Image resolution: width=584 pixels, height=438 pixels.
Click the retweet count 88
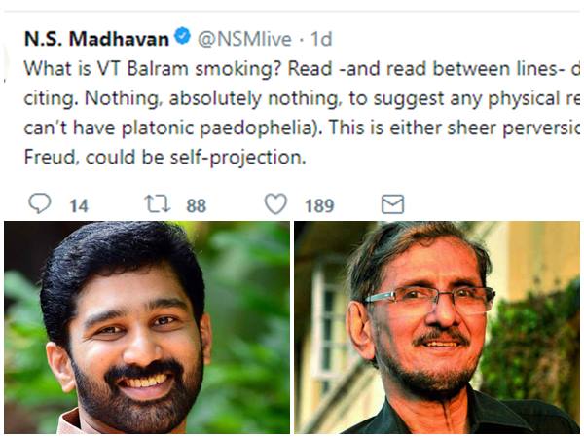coord(197,204)
